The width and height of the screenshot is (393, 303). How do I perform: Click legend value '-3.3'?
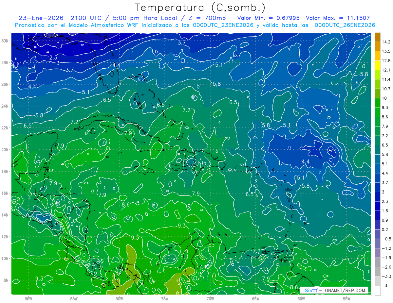(386, 277)
